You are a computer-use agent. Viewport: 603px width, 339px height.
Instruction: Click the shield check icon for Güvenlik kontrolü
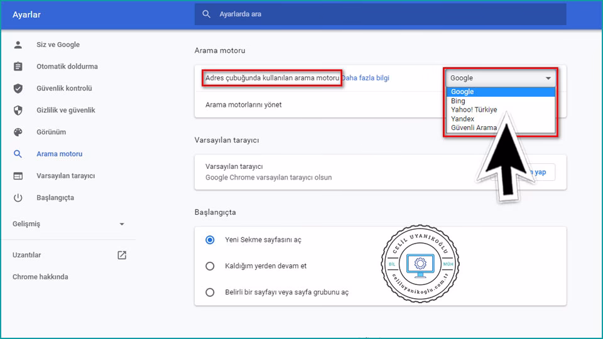[x=18, y=89]
